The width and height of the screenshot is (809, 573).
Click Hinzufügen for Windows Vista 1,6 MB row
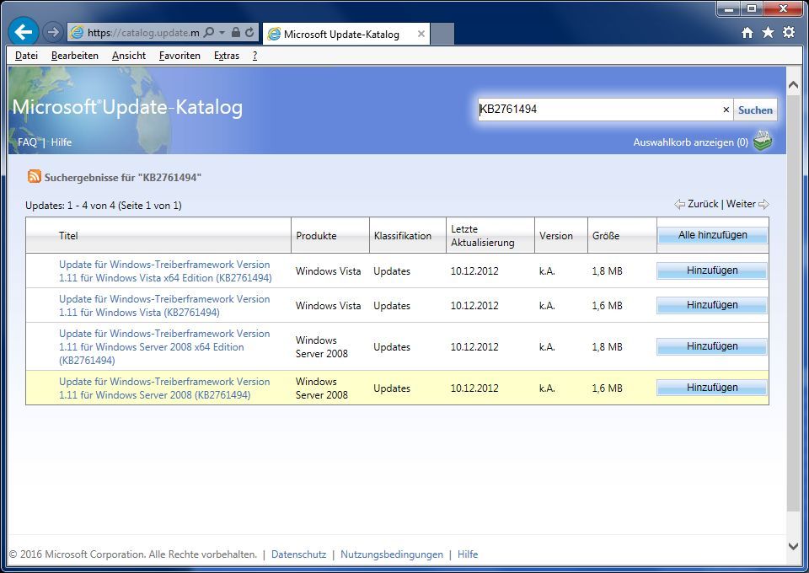(x=712, y=305)
